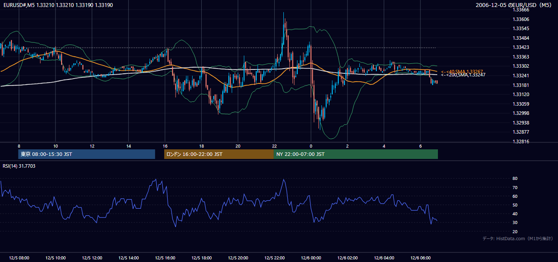This screenshot has height=262, width=558.
Task: Click price axis label 1.33545
Action: point(520,28)
